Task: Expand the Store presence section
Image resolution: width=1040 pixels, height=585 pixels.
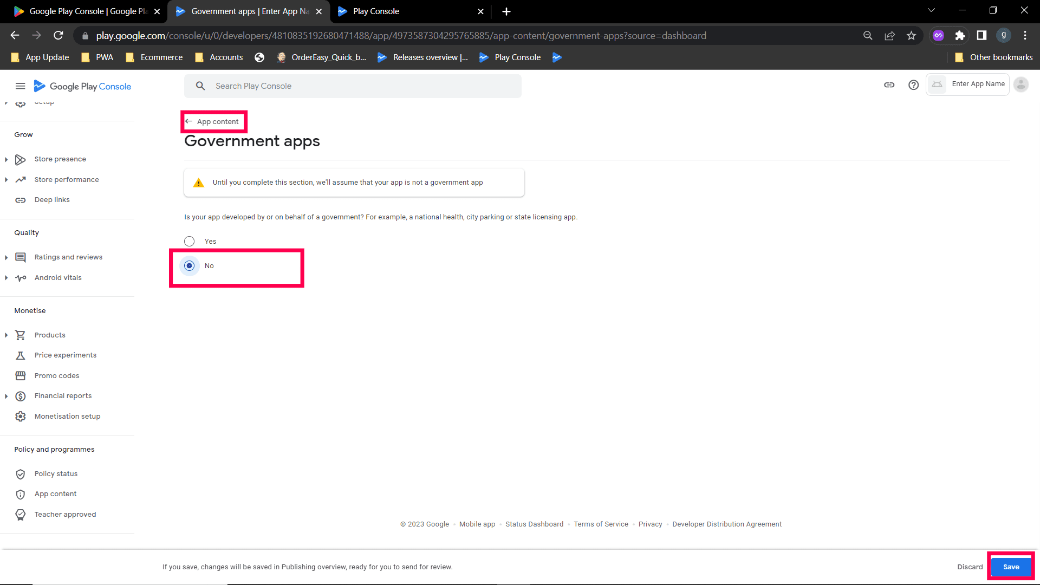Action: coord(6,159)
